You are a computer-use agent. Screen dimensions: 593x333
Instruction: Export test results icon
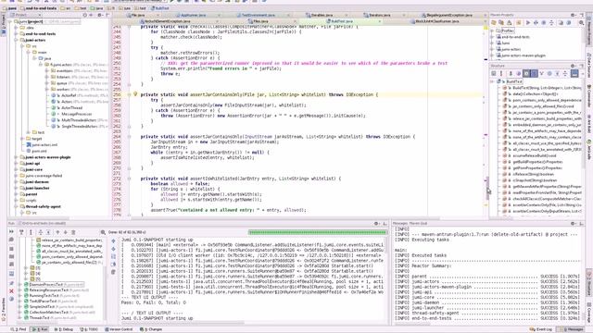(73, 232)
